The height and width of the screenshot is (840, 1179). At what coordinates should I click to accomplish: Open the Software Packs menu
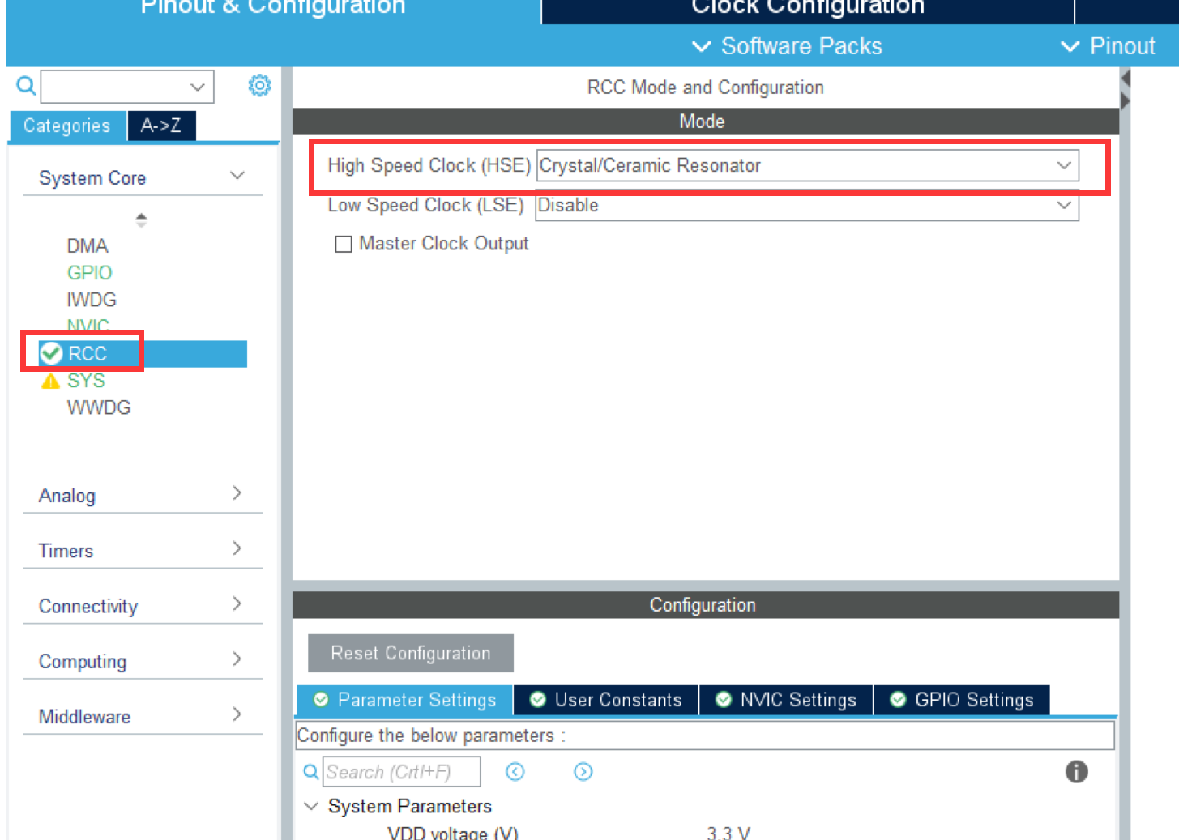point(787,46)
